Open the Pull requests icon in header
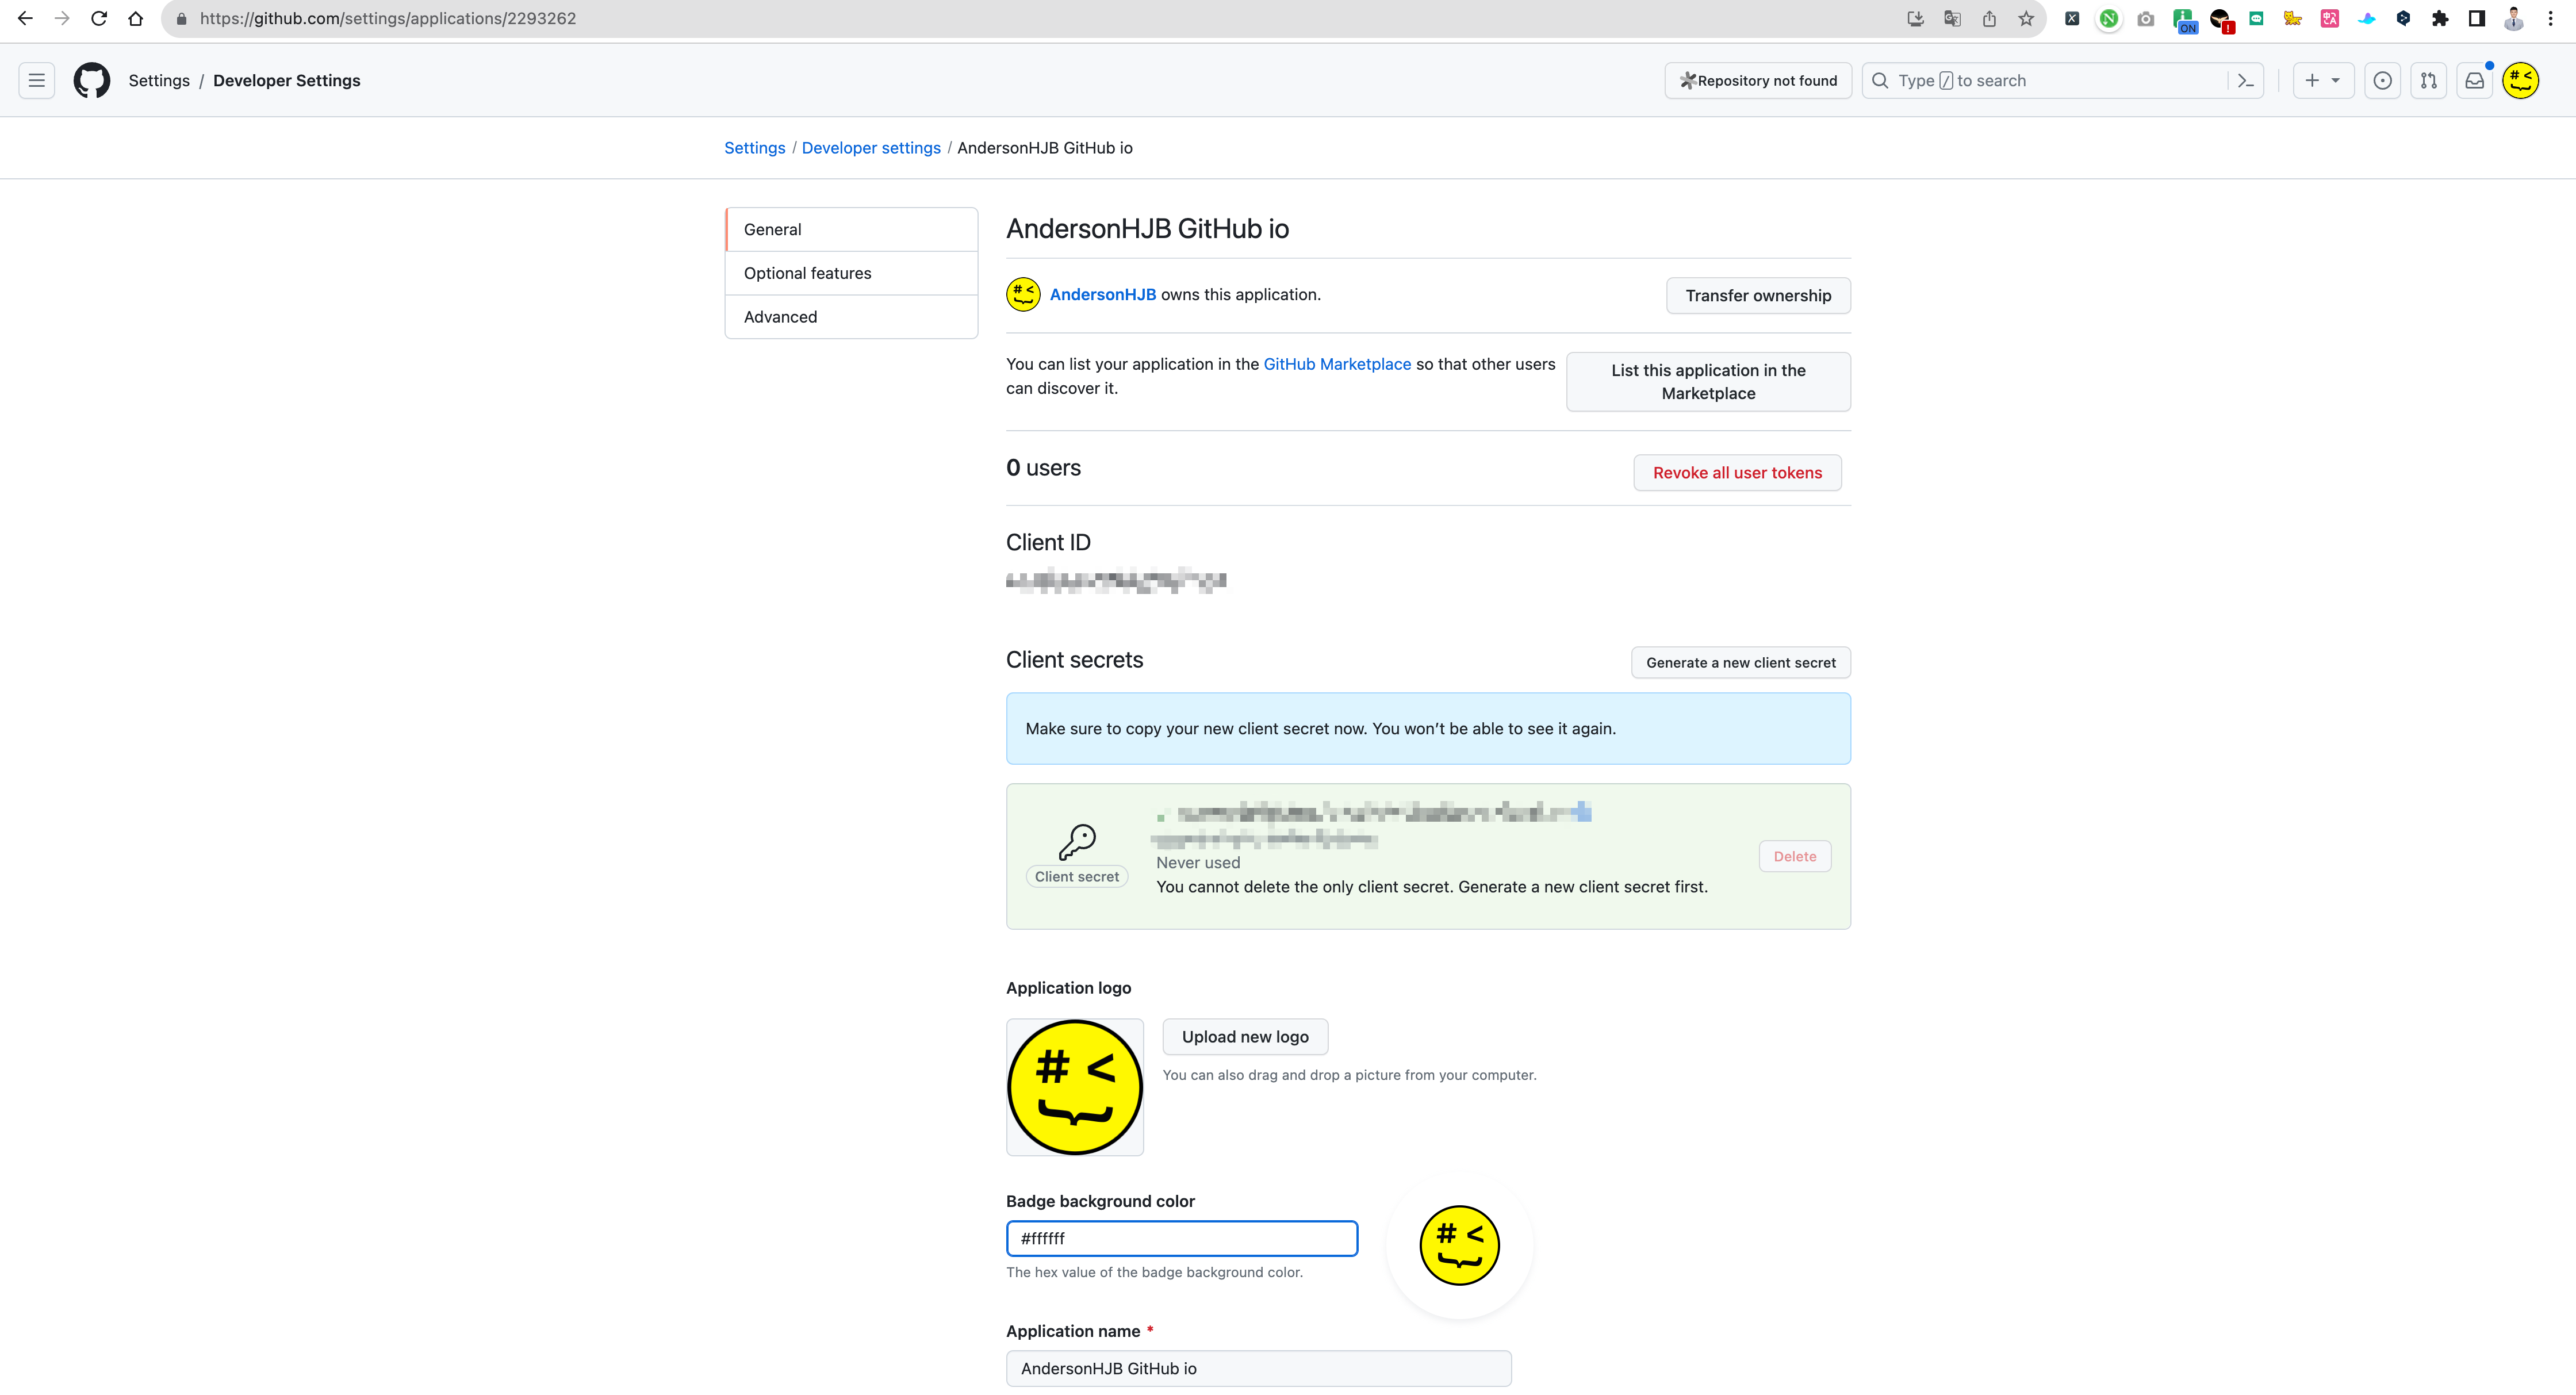Viewport: 2576px width, 1395px height. click(2429, 80)
